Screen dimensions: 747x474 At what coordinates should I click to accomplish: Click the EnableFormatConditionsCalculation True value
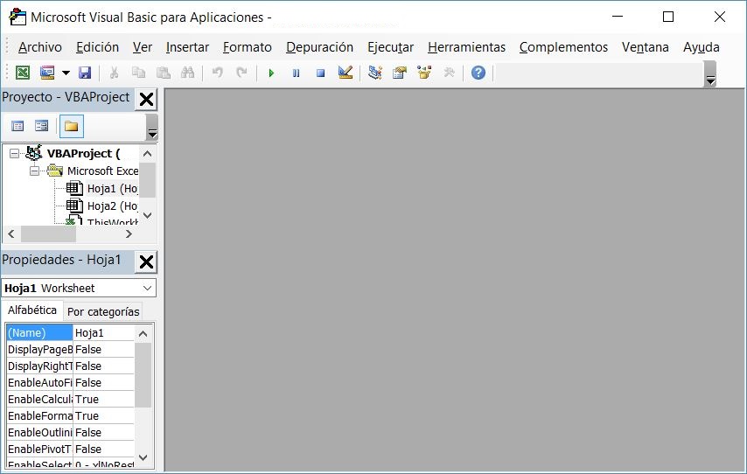[x=104, y=416]
